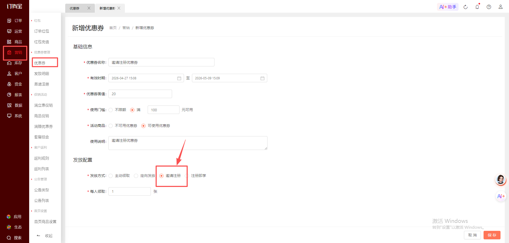Select 主动领取 distribution method

point(111,176)
